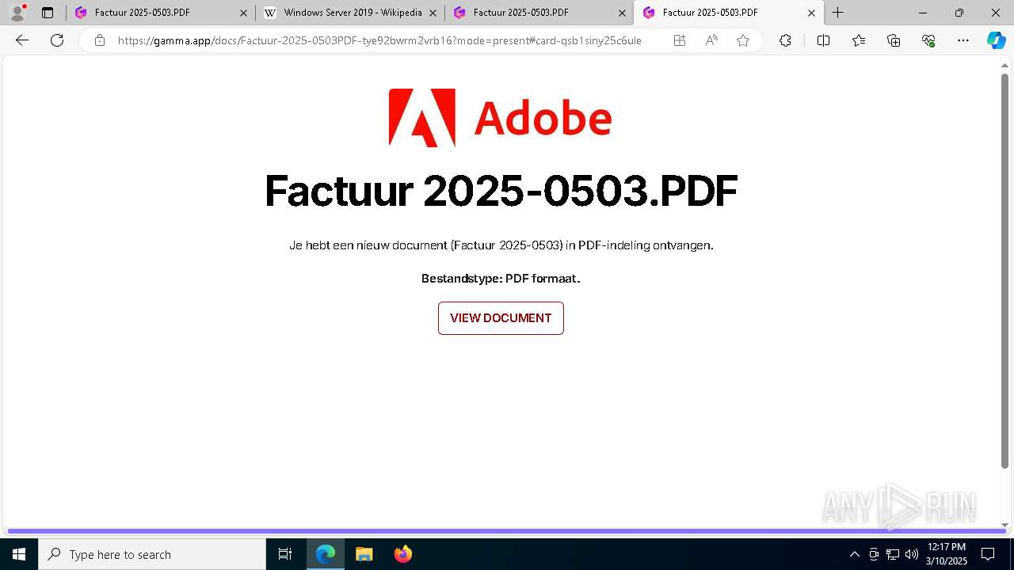Open the Collections icon
Screen dimensions: 1014x570
[x=894, y=40]
